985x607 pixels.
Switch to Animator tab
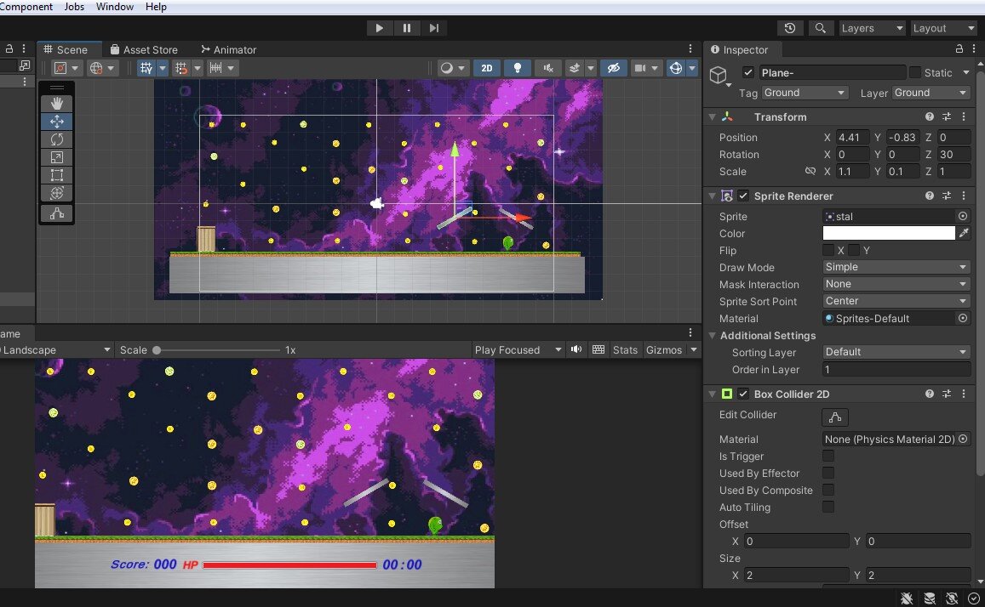[229, 49]
